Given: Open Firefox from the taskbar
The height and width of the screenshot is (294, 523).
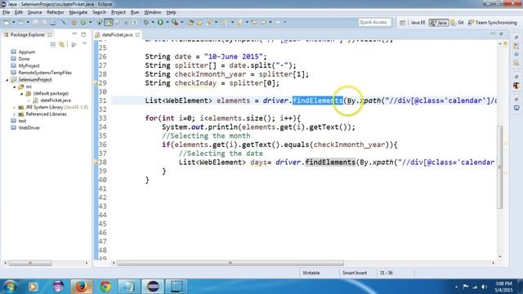Looking at the screenshot, I should (82, 287).
